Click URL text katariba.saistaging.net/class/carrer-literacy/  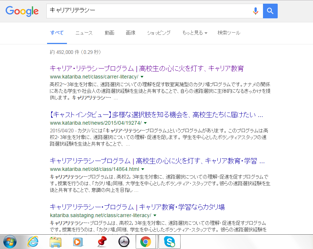tap(101, 215)
